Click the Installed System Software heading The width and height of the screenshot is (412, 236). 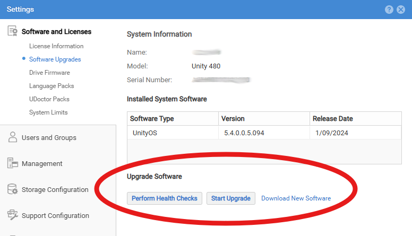[x=167, y=99]
